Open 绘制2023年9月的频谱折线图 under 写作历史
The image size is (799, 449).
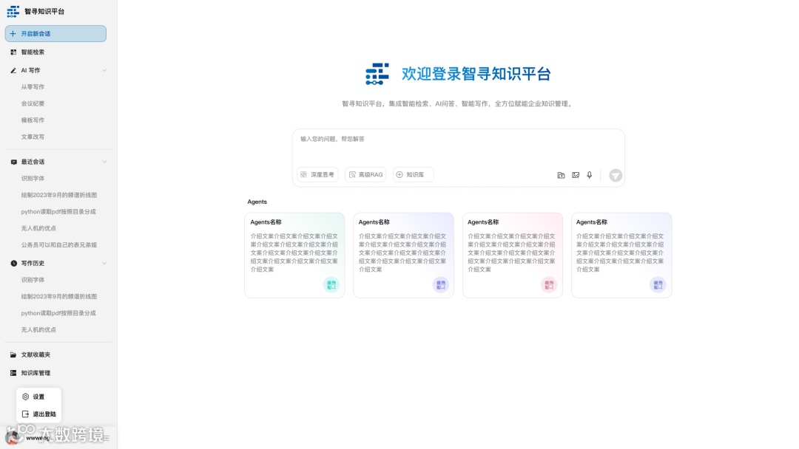[58, 296]
